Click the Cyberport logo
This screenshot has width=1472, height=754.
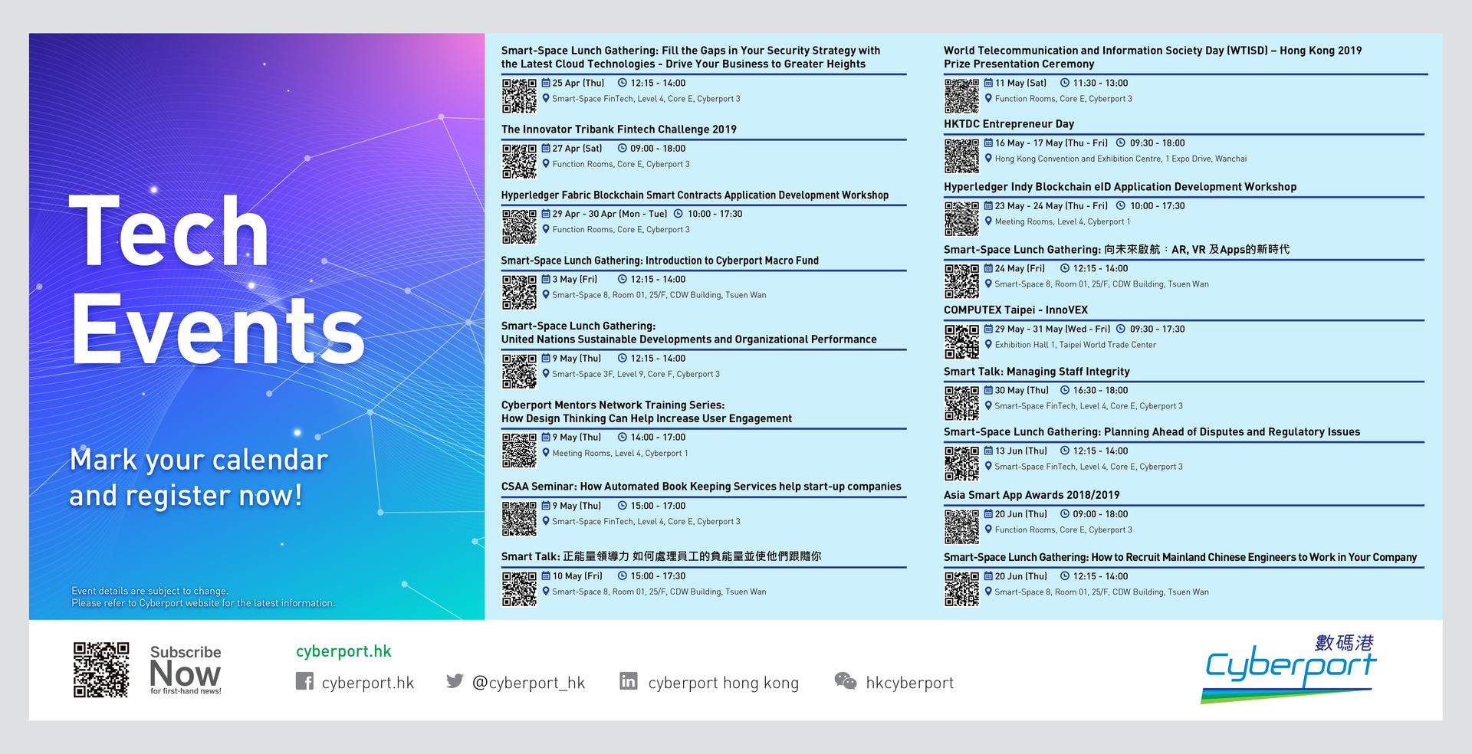(1290, 668)
